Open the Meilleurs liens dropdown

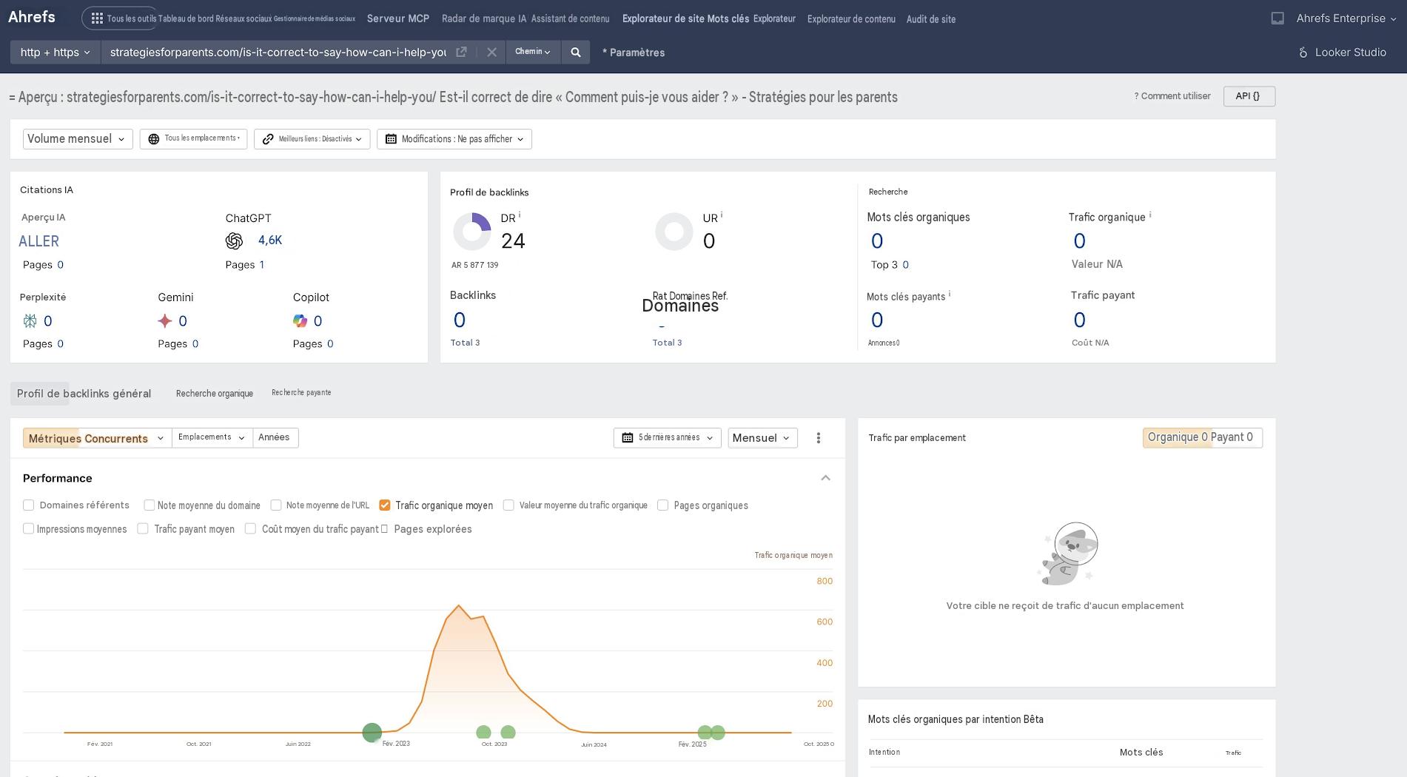coord(312,139)
